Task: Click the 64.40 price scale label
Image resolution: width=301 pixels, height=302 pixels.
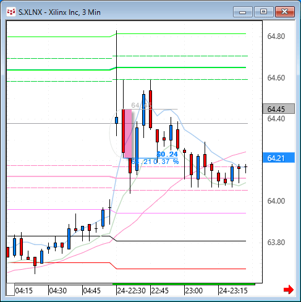Action: [276, 119]
